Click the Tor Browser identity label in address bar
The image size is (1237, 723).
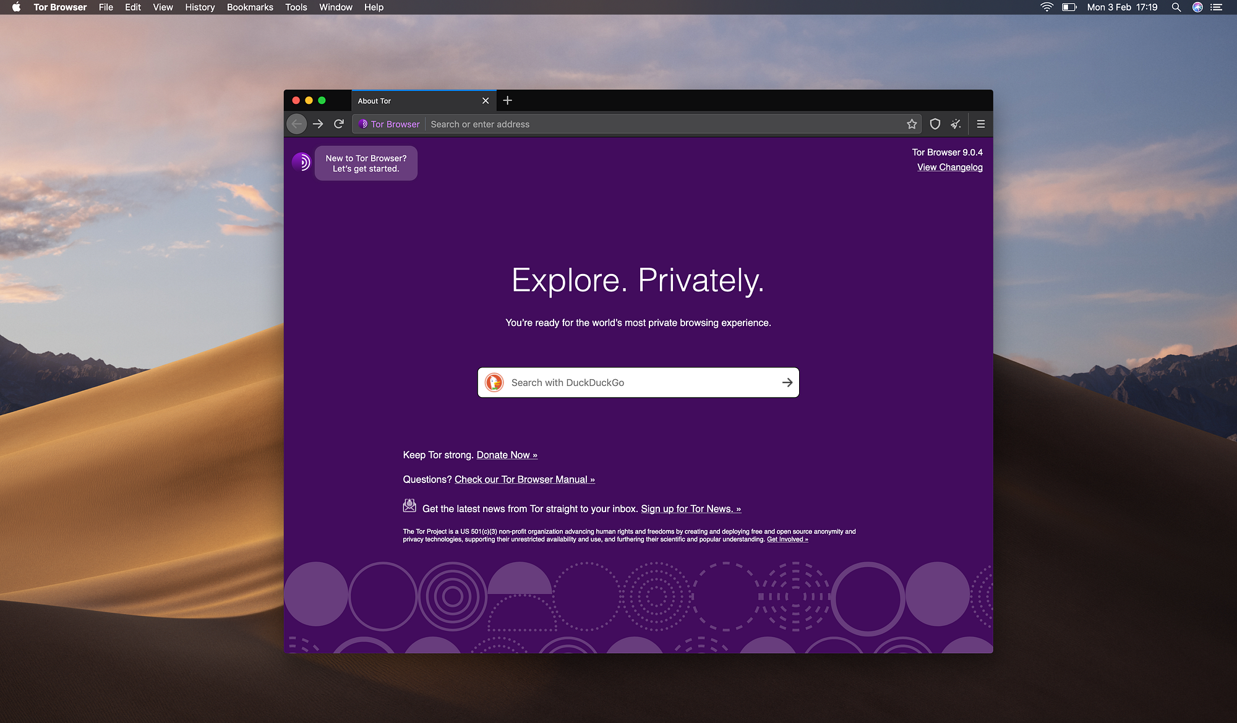(389, 124)
